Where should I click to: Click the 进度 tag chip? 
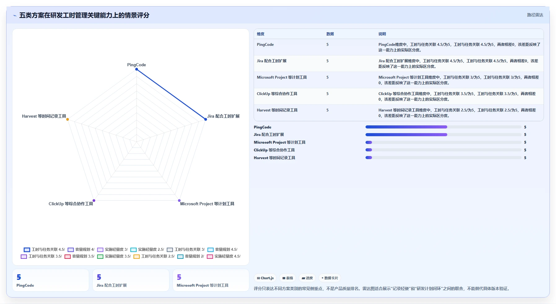307,278
